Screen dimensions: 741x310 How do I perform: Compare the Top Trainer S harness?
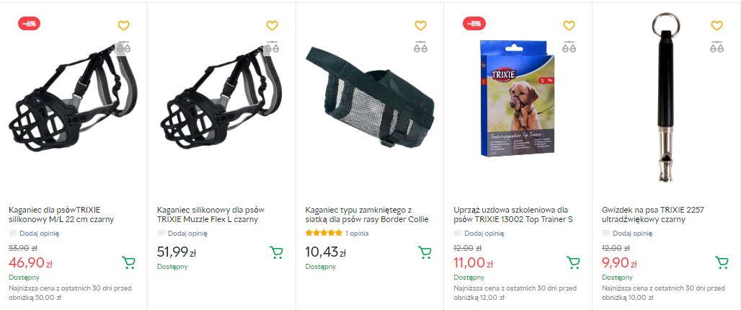click(569, 46)
